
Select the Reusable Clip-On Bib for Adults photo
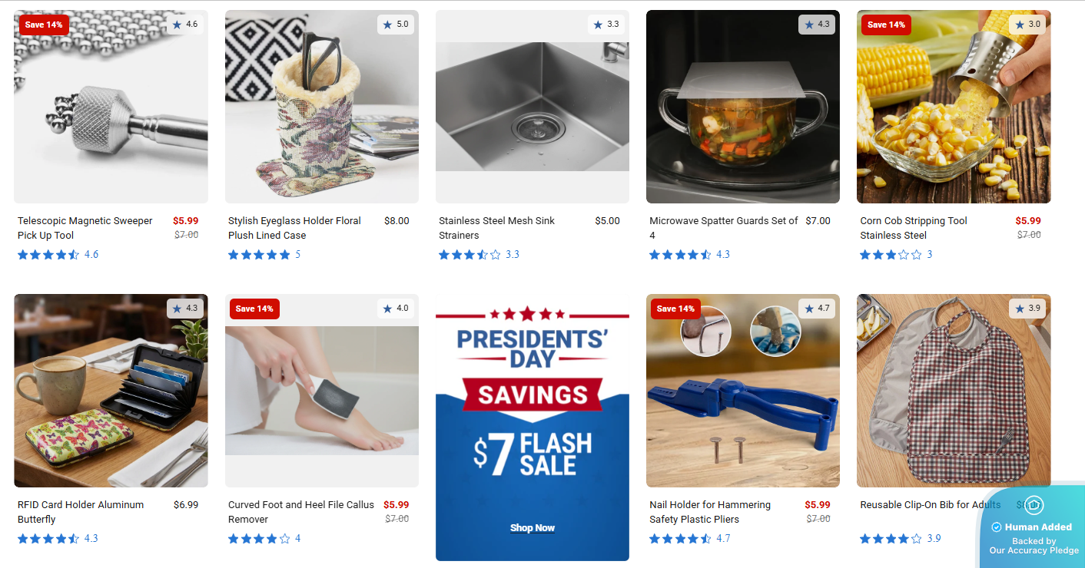pyautogui.click(x=954, y=391)
